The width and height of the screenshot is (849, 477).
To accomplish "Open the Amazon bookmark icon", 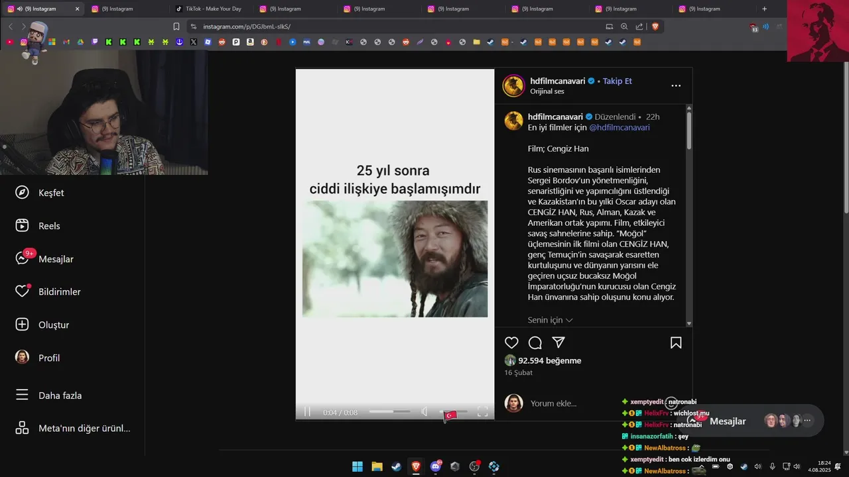I will (x=250, y=42).
